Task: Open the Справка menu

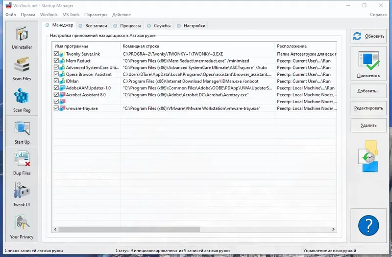Action: tap(378, 15)
